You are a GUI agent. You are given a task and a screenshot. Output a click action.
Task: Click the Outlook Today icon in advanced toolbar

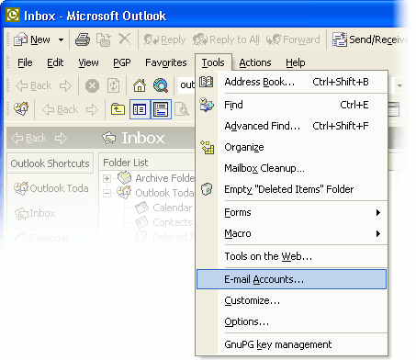pyautogui.click(x=21, y=109)
